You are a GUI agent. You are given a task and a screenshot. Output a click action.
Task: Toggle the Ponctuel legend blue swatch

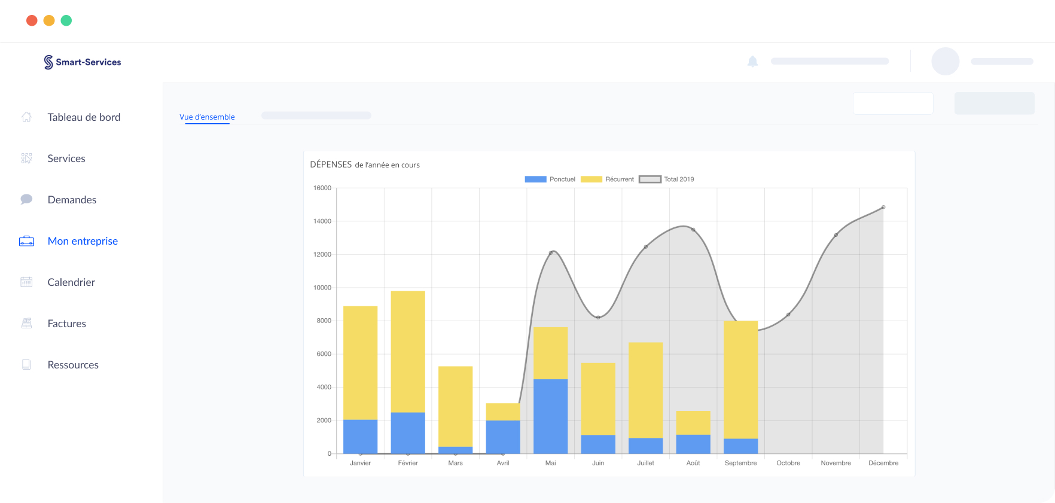click(x=535, y=179)
